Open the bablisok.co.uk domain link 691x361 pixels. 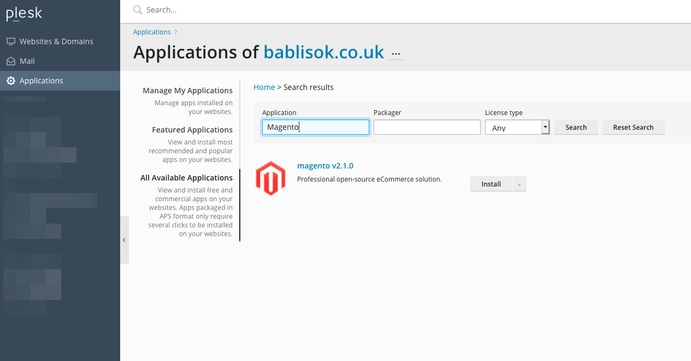point(324,52)
